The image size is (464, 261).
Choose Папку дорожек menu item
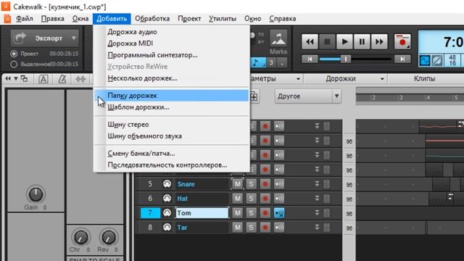tap(172, 96)
